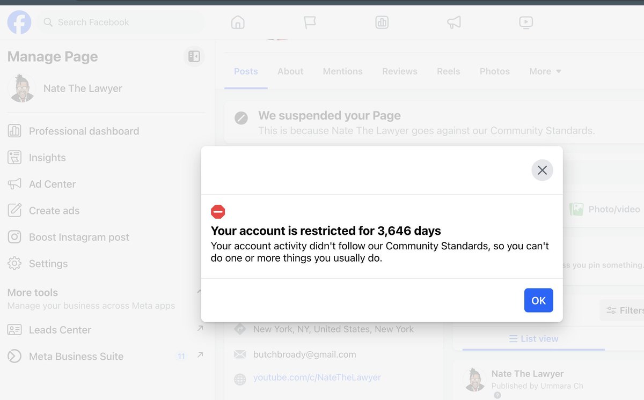The height and width of the screenshot is (400, 644).
Task: Switch to the Mentions tab
Action: pyautogui.click(x=342, y=71)
